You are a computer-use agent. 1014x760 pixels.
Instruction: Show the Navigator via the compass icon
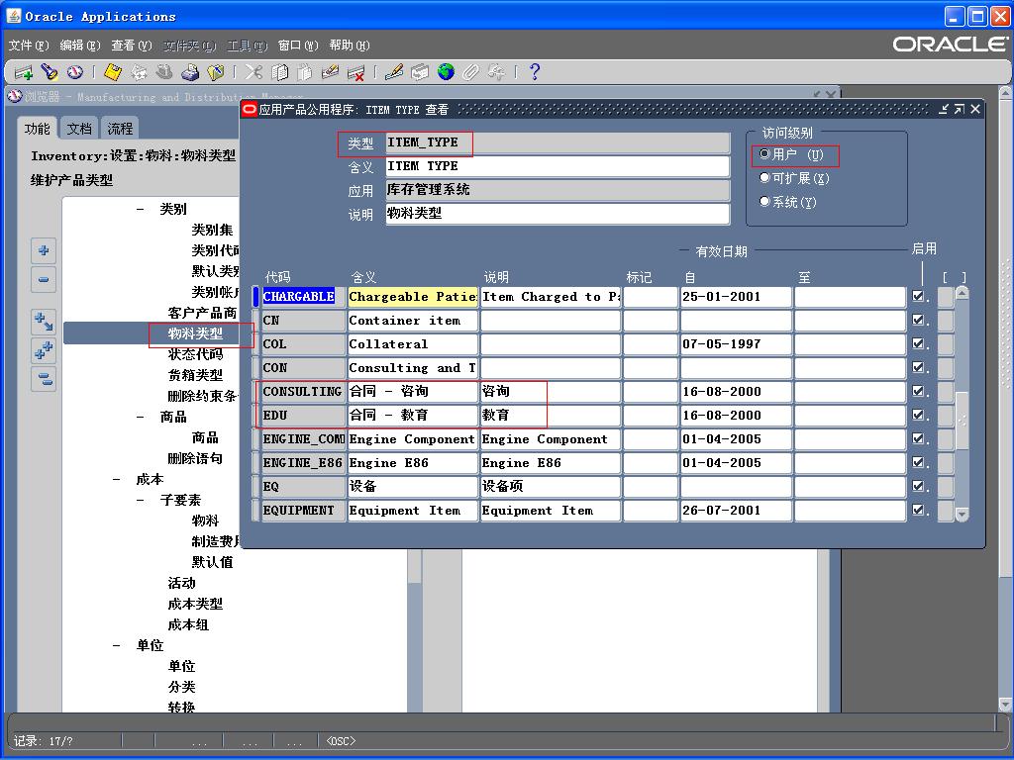pyautogui.click(x=75, y=72)
